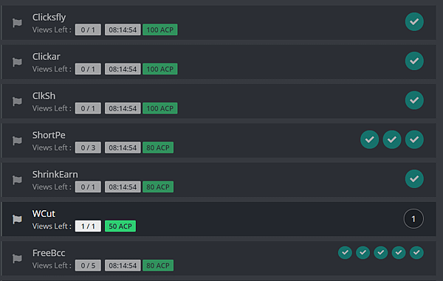Flag the FreeBcc shortlink row
This screenshot has width=443, height=281.
pos(17,258)
